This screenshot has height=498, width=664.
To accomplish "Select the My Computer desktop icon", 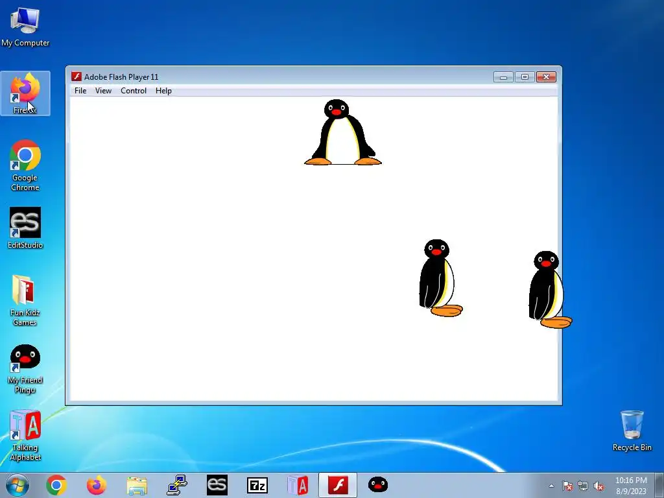I will 25,27.
